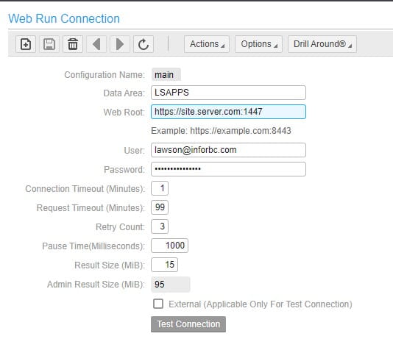Viewport: 393px width, 350px height.
Task: Go to next record arrow
Action: (120, 44)
